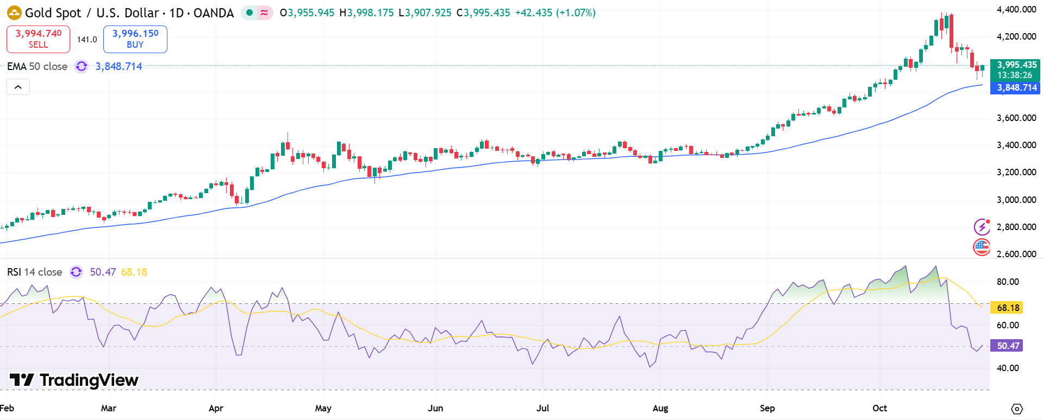The width and height of the screenshot is (1043, 420).
Task: Click the EMA 50 close legend label
Action: [38, 66]
